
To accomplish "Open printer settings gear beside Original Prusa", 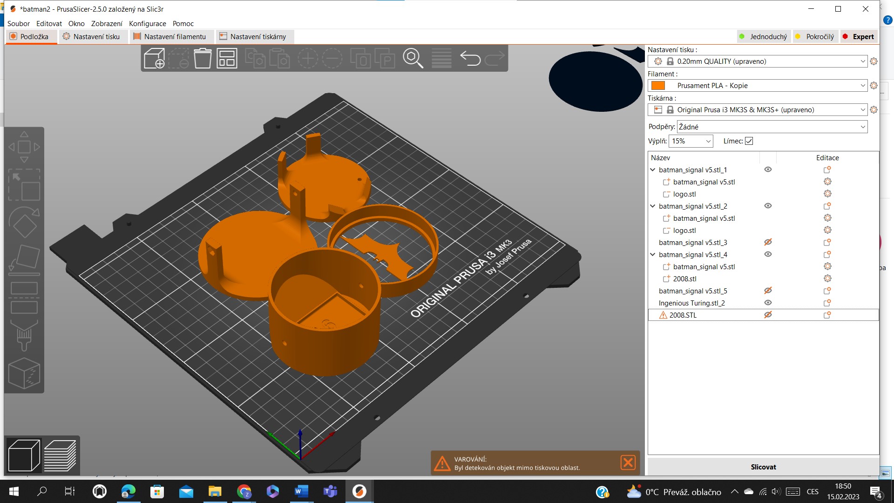I will click(874, 110).
